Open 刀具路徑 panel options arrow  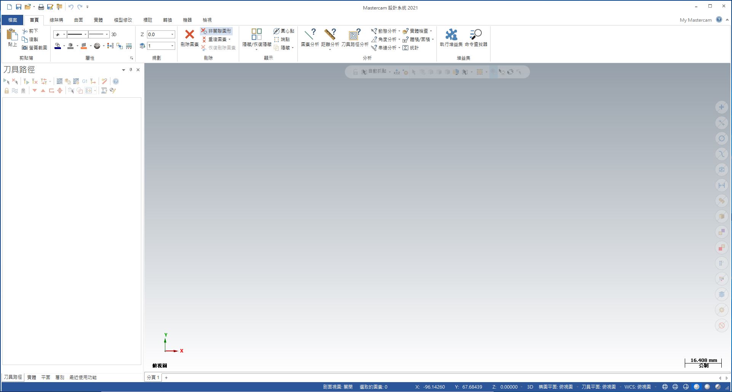[x=123, y=70]
